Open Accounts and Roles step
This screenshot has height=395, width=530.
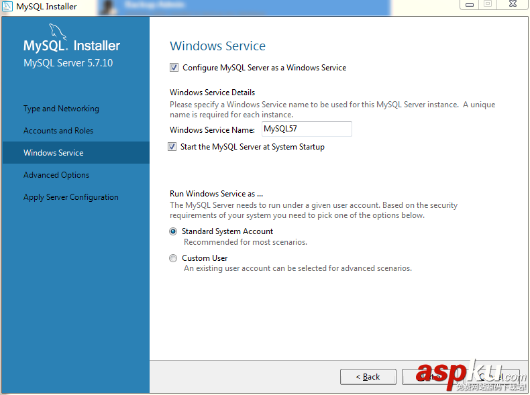[58, 130]
